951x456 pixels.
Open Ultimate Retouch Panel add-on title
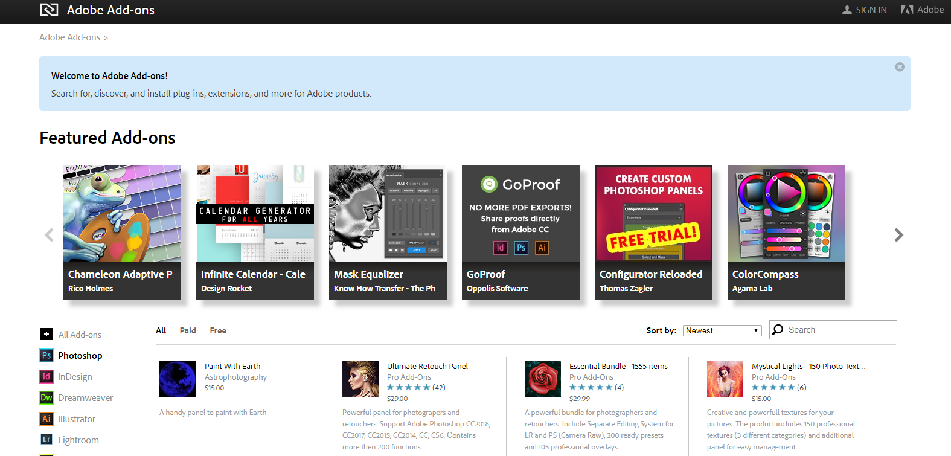[427, 366]
